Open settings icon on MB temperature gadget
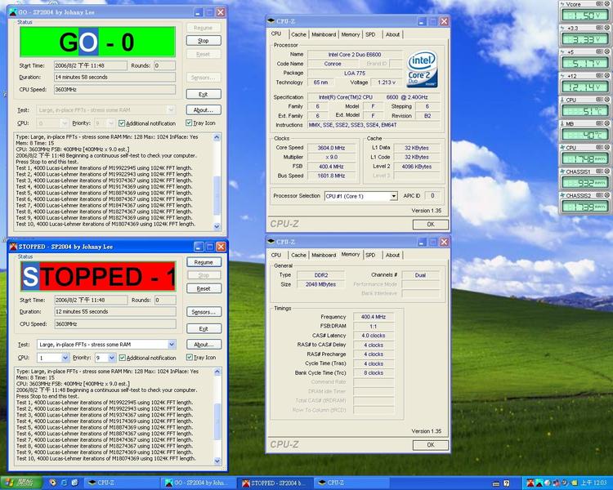The width and height of the screenshot is (613, 490). (x=599, y=123)
